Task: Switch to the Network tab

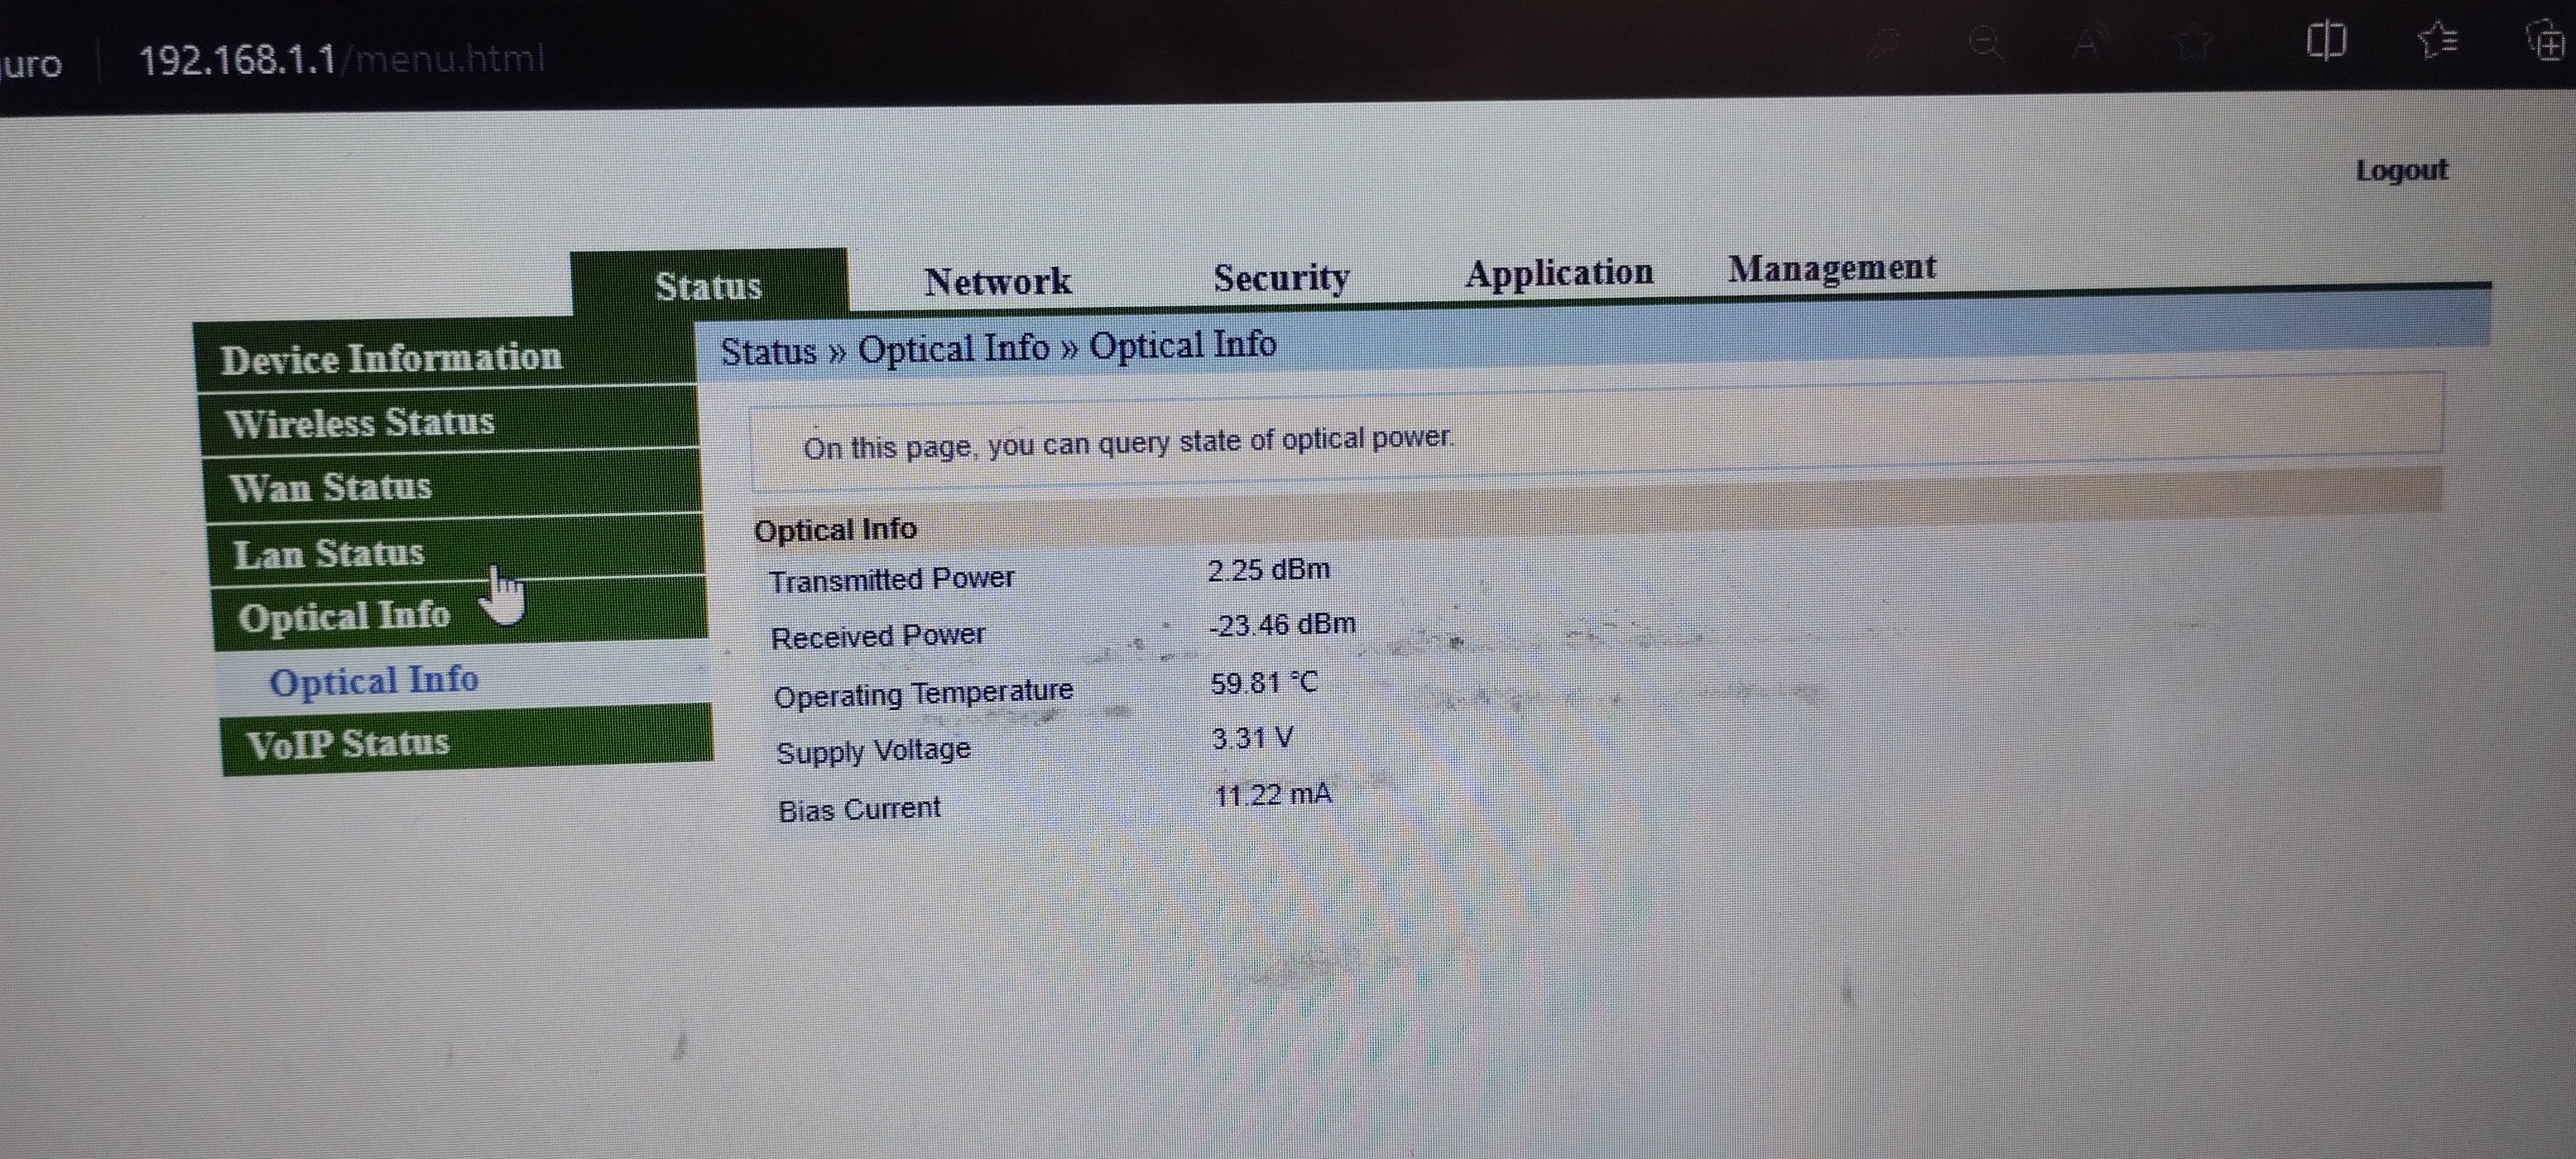Action: [997, 282]
